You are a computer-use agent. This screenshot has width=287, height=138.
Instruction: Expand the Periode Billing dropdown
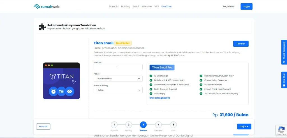pyautogui.click(x=118, y=90)
